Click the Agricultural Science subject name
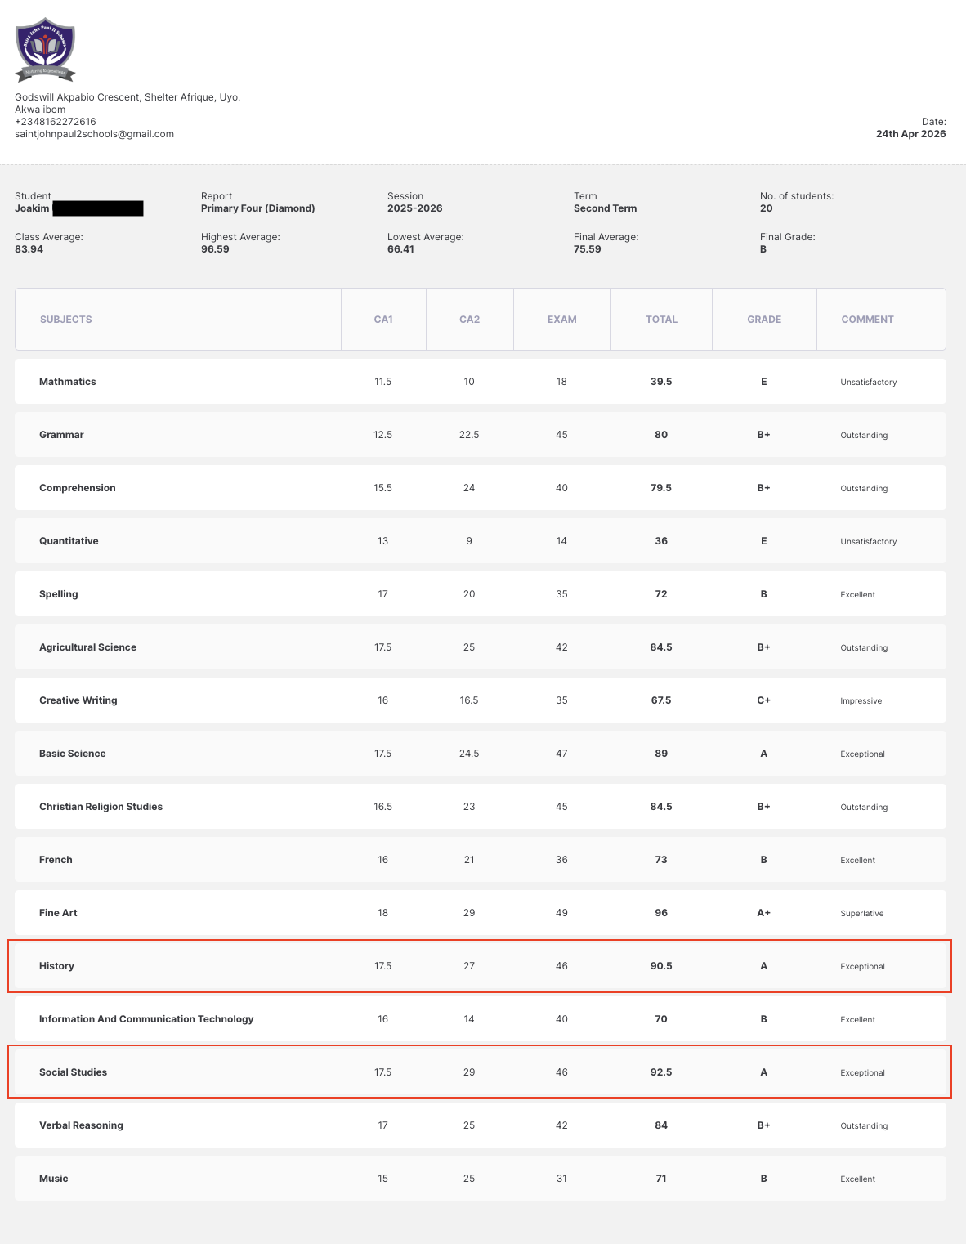The image size is (966, 1244). click(87, 647)
